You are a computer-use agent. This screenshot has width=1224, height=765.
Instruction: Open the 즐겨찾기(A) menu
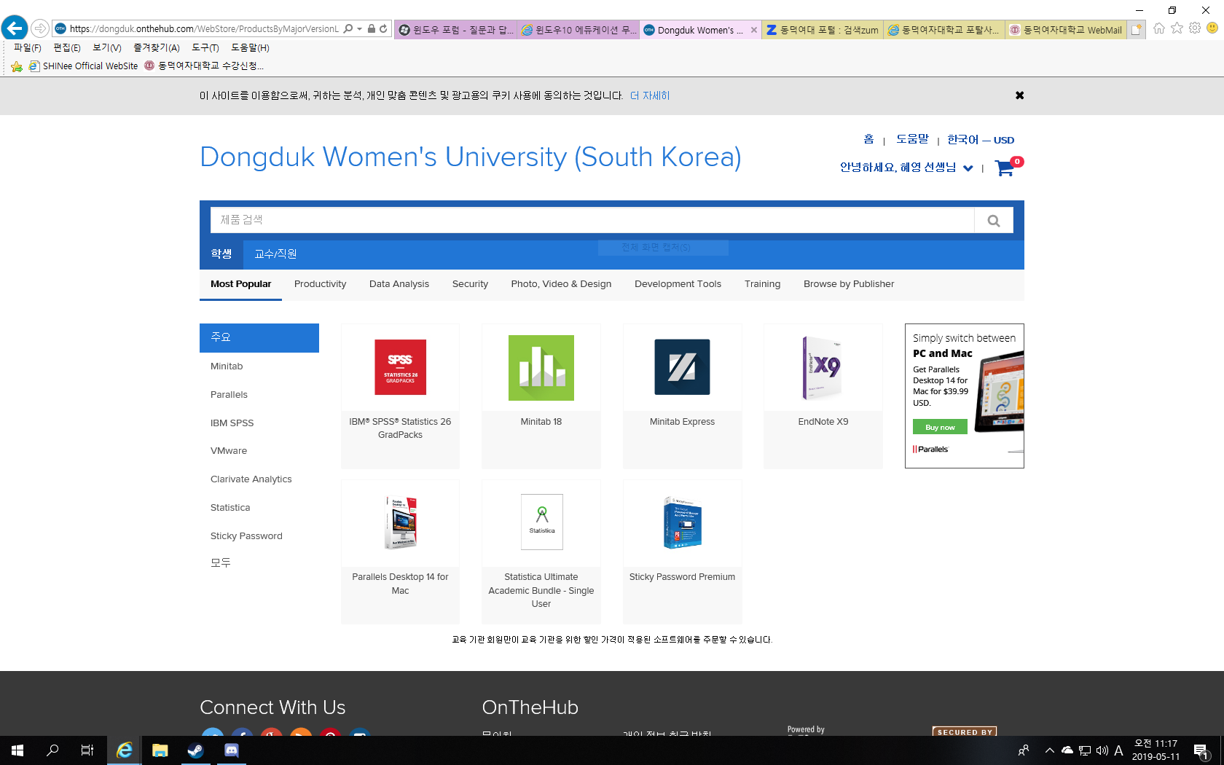157,47
